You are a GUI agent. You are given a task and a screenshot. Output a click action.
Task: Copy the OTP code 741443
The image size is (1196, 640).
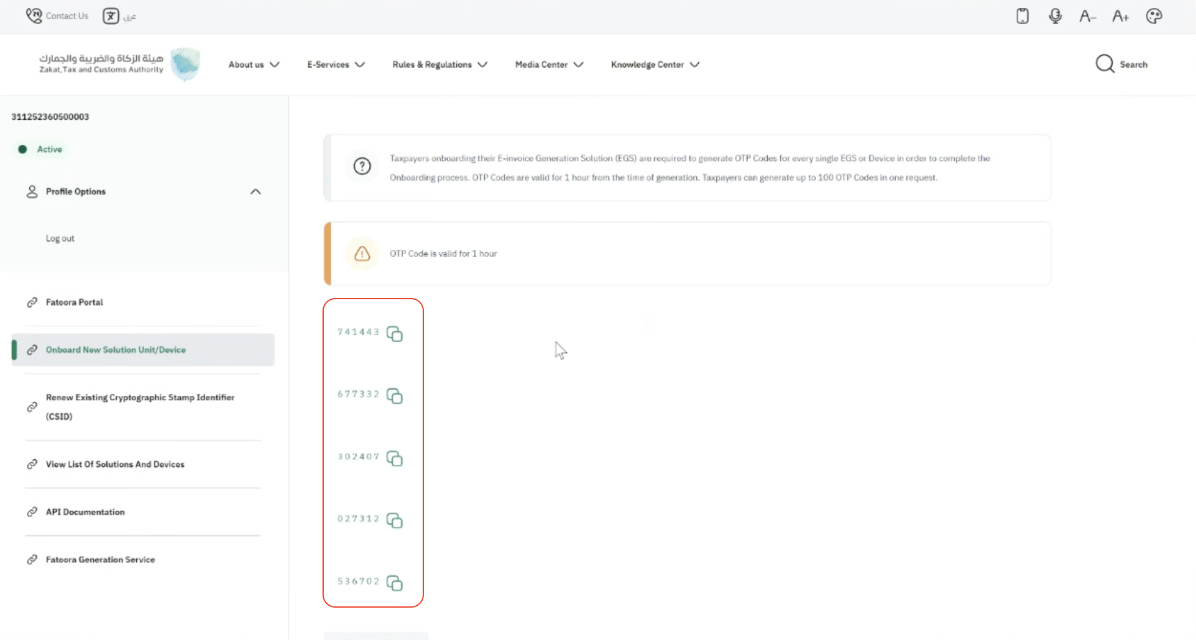395,334
